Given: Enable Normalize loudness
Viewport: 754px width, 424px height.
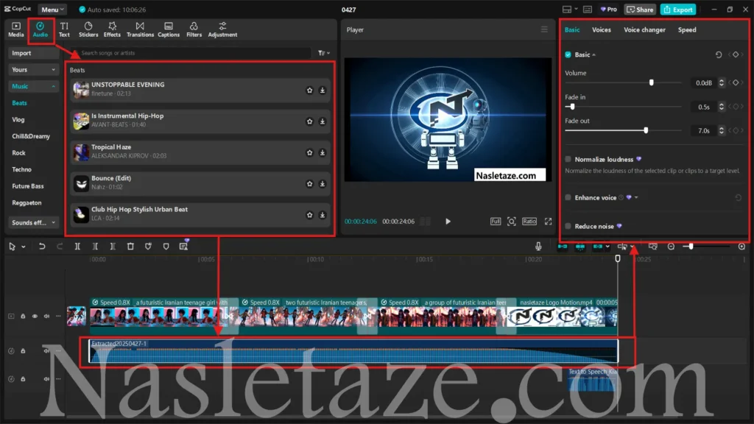Looking at the screenshot, I should (x=568, y=159).
